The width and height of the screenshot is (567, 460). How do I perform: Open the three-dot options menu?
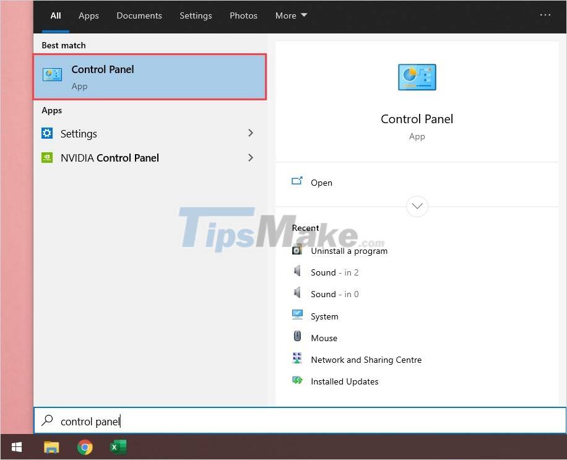(x=545, y=15)
